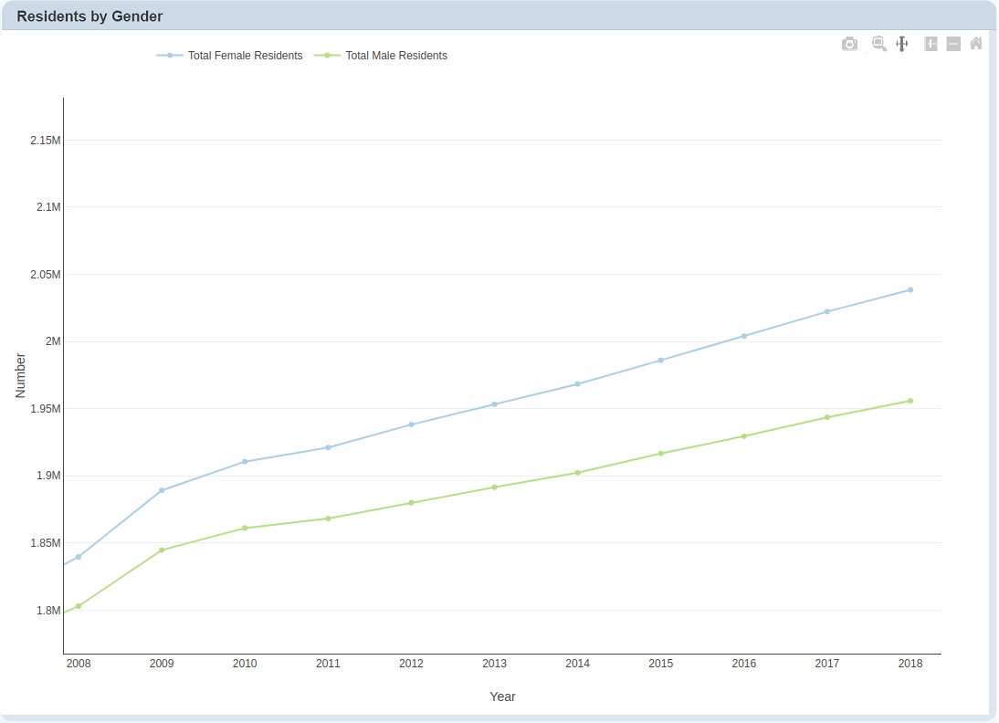Viewport: 999px width, 723px height.
Task: Click the 2015 point on green line
Action: tap(661, 454)
